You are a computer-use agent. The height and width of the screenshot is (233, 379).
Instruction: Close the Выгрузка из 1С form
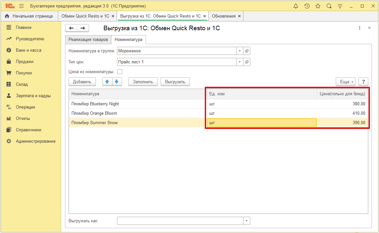369,28
